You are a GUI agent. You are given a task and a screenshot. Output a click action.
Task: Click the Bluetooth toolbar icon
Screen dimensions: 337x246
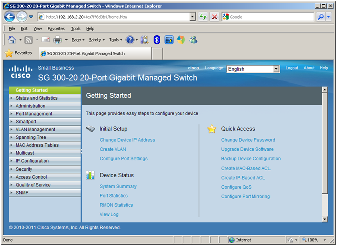157,40
